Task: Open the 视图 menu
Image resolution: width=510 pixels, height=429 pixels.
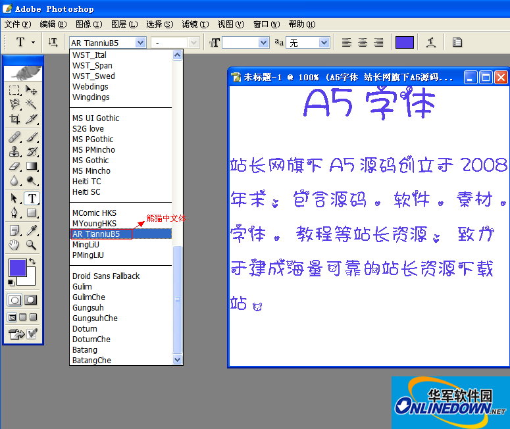Action: [230, 24]
